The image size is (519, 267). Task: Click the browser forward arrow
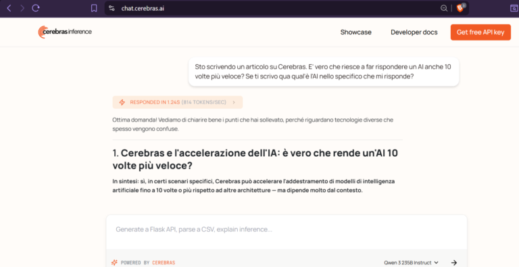tap(22, 8)
